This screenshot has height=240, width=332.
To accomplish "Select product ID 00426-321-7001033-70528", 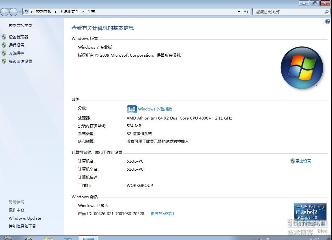I will pos(119,214).
